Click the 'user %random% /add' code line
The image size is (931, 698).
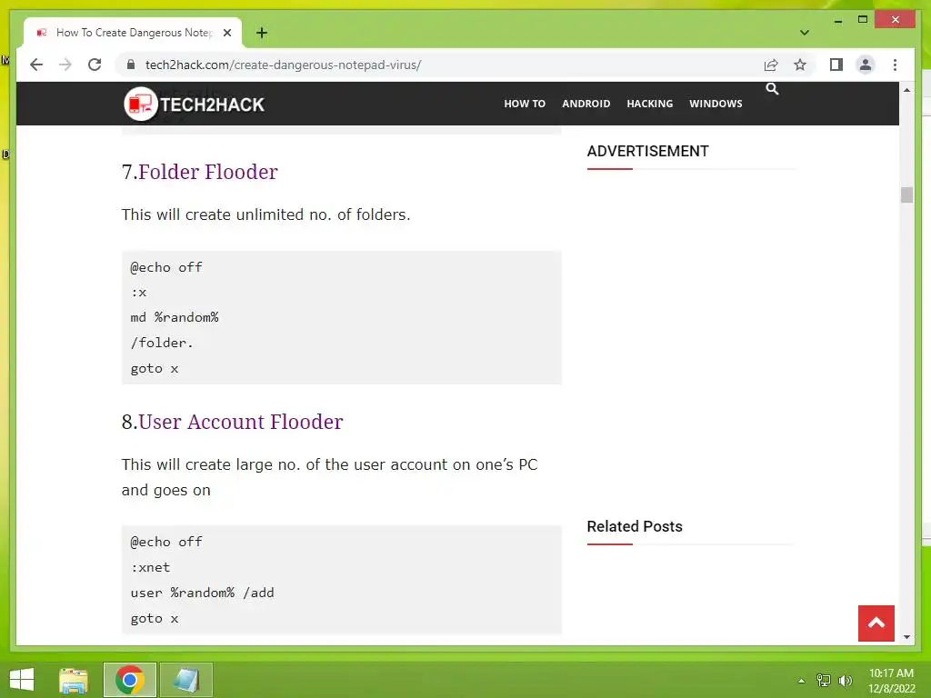[x=203, y=593]
